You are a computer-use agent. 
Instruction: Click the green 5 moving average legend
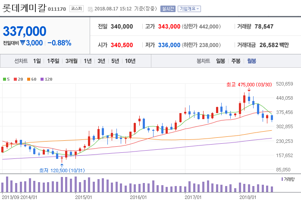point(6,79)
